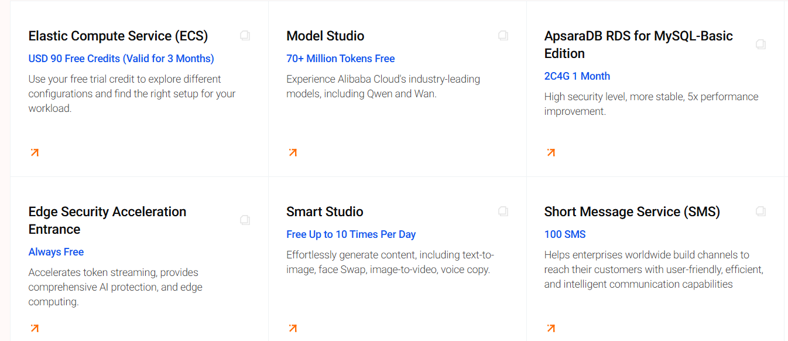Click the 'Always Free' label
This screenshot has height=341, width=788.
(x=56, y=252)
